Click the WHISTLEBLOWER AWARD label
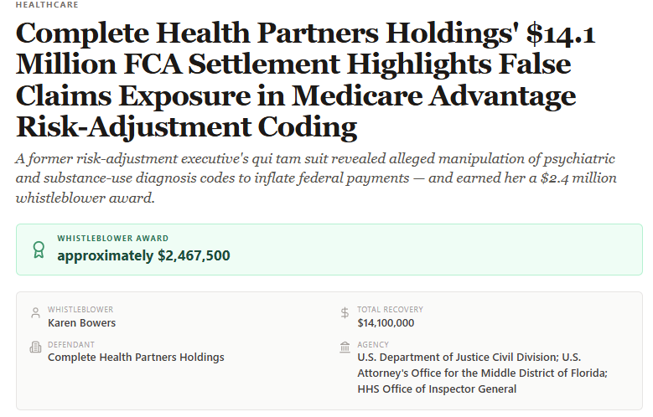The width and height of the screenshot is (653, 417). (x=113, y=239)
